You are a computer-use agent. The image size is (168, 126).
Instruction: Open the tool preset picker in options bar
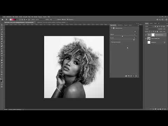click(7, 20)
